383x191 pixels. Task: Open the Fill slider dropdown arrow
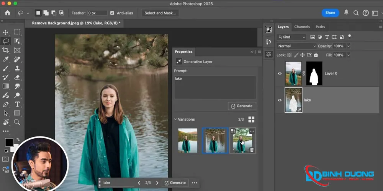pyautogui.click(x=348, y=55)
